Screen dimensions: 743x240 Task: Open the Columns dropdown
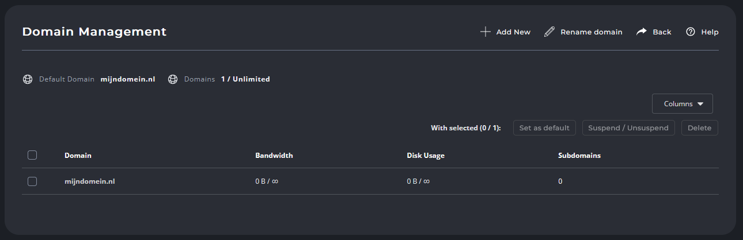683,104
